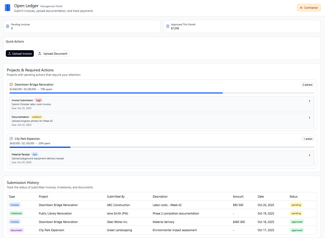Click the 2 actions badge
The width and height of the screenshot is (325, 238).
click(x=307, y=85)
